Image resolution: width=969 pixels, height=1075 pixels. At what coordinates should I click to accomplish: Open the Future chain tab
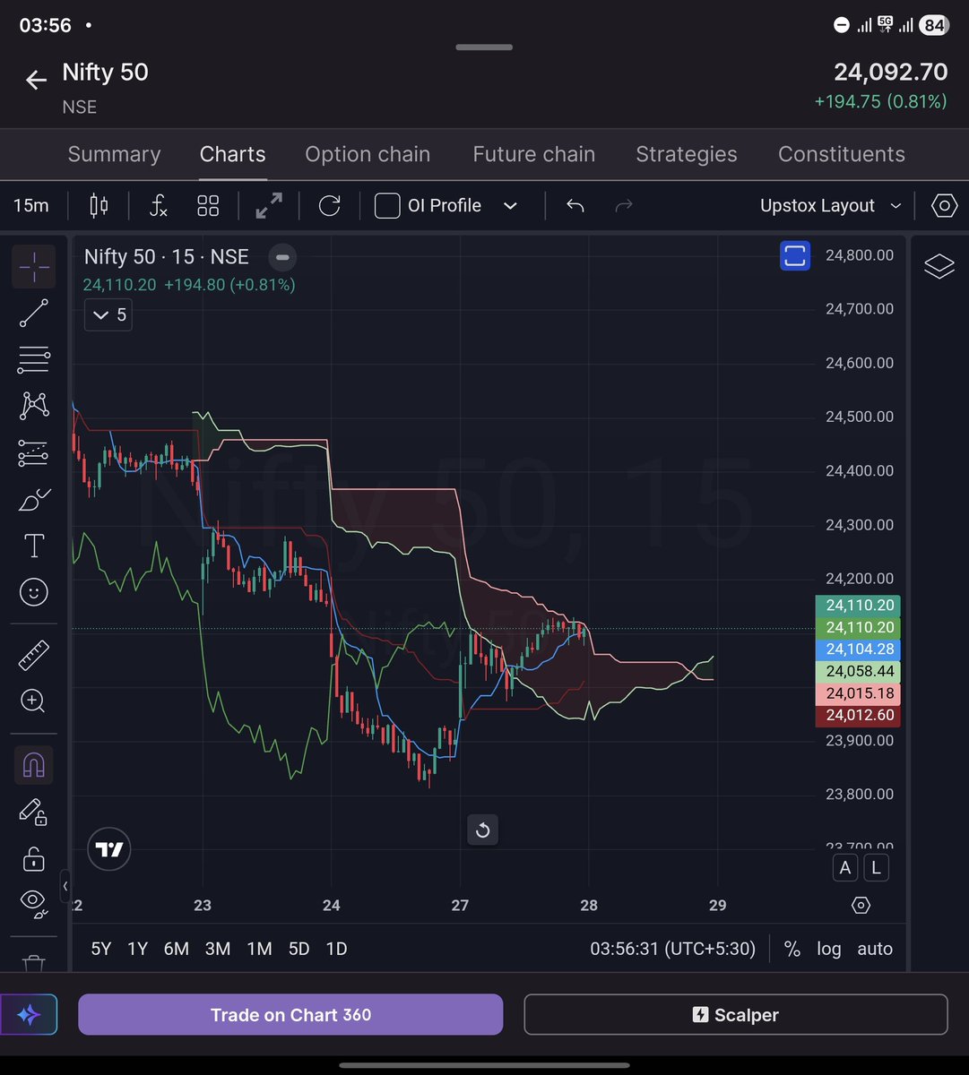pyautogui.click(x=534, y=154)
